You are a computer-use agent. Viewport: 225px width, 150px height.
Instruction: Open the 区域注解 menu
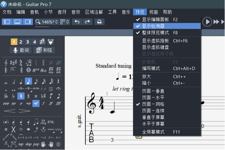coord(94,12)
